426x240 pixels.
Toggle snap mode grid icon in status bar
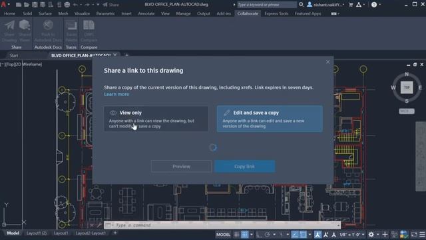click(245, 235)
